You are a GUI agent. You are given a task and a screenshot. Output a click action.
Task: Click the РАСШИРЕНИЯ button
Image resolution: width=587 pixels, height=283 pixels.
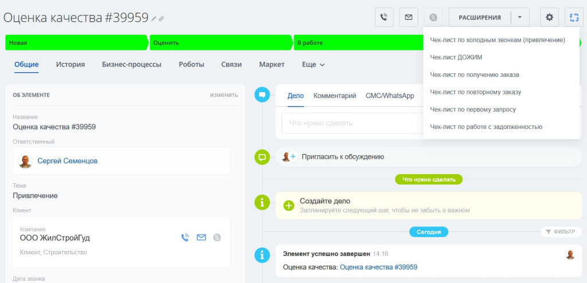480,17
